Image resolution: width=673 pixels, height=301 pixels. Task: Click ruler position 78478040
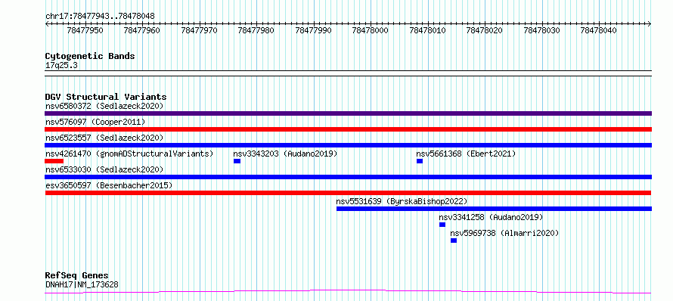click(599, 30)
